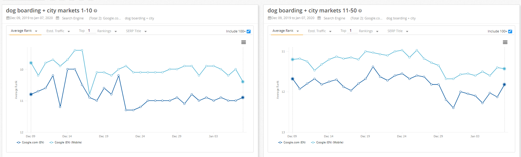Toggle Google.com (EN) legend series in 1-10 chart
The height and width of the screenshot is (157, 521).
(30, 142)
